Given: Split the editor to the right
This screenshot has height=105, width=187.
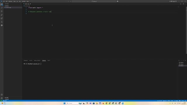Looking at the screenshot, I should click(x=183, y=4).
